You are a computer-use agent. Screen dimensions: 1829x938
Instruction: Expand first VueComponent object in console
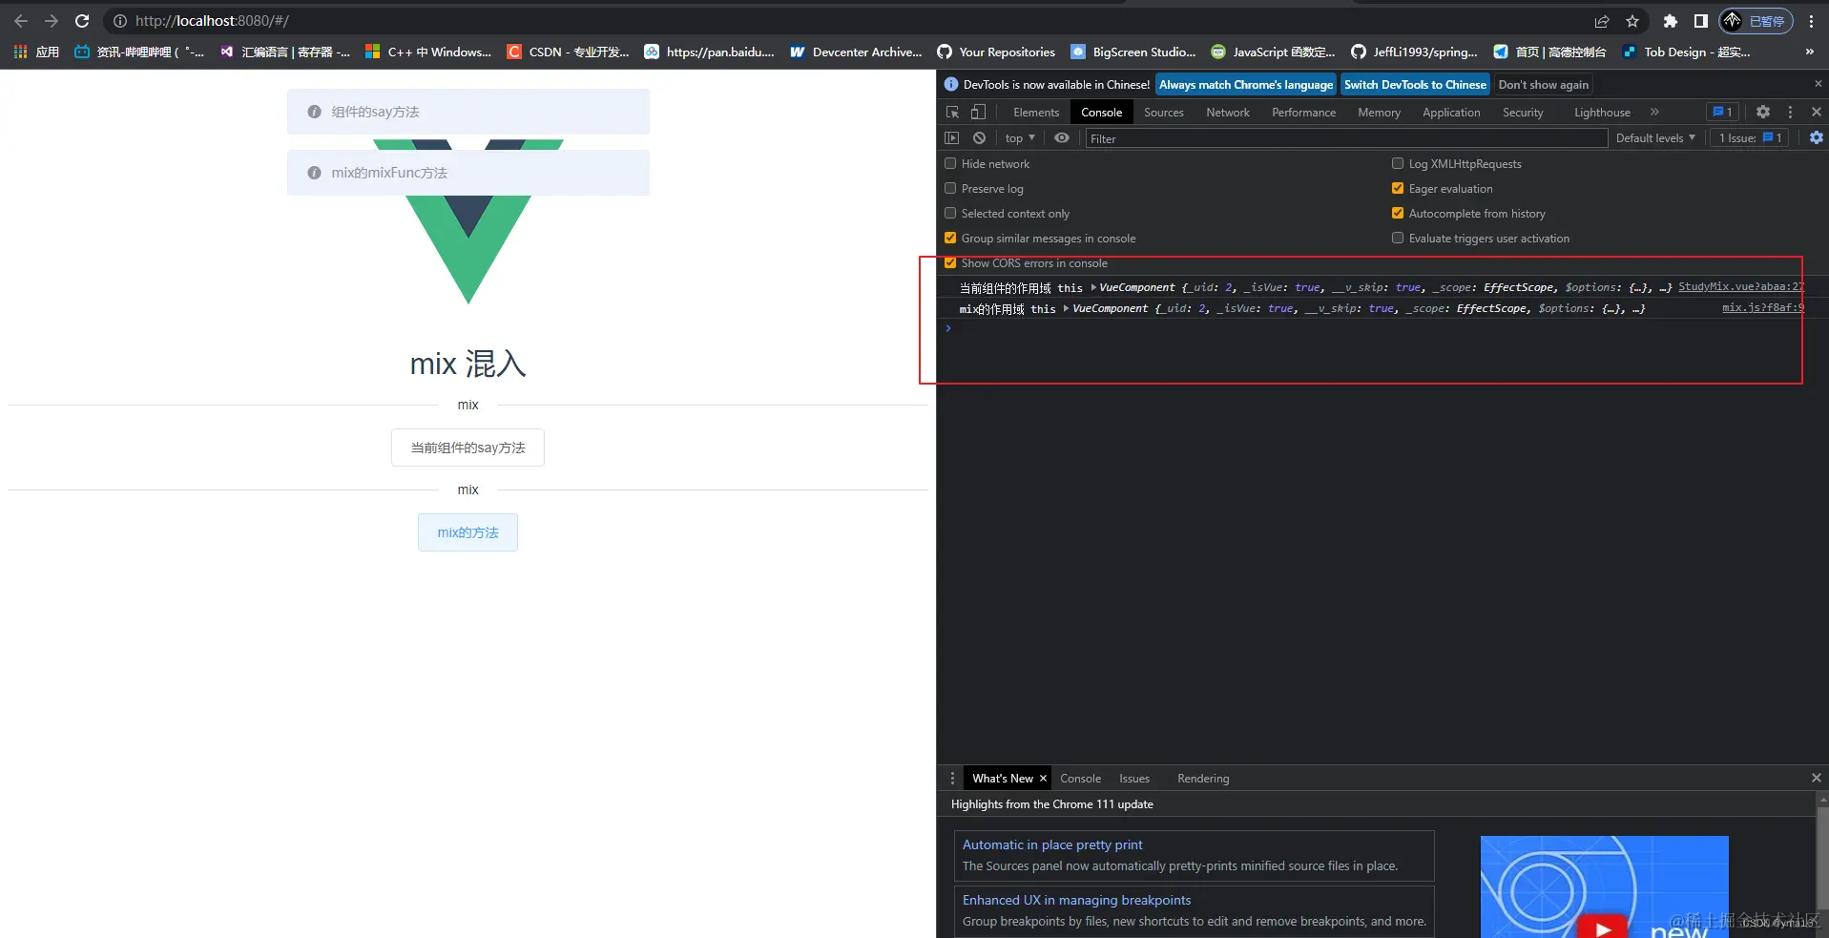click(1093, 287)
